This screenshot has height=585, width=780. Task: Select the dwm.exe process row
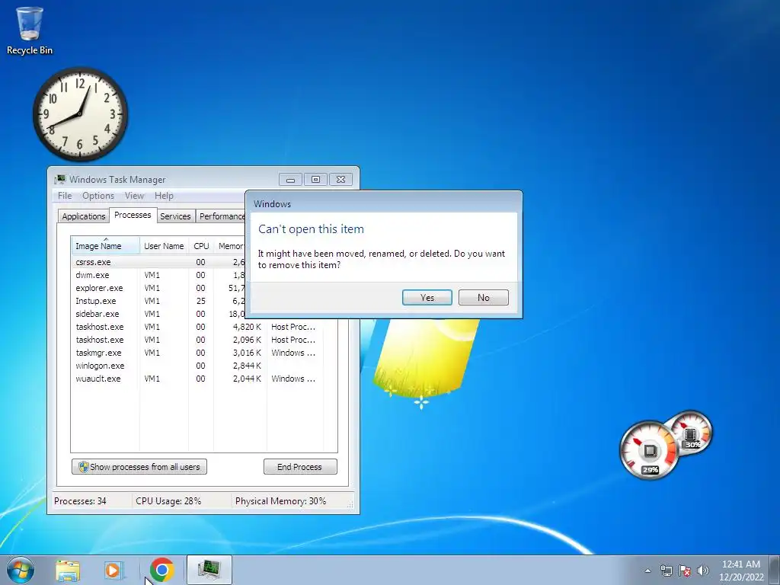click(158, 275)
